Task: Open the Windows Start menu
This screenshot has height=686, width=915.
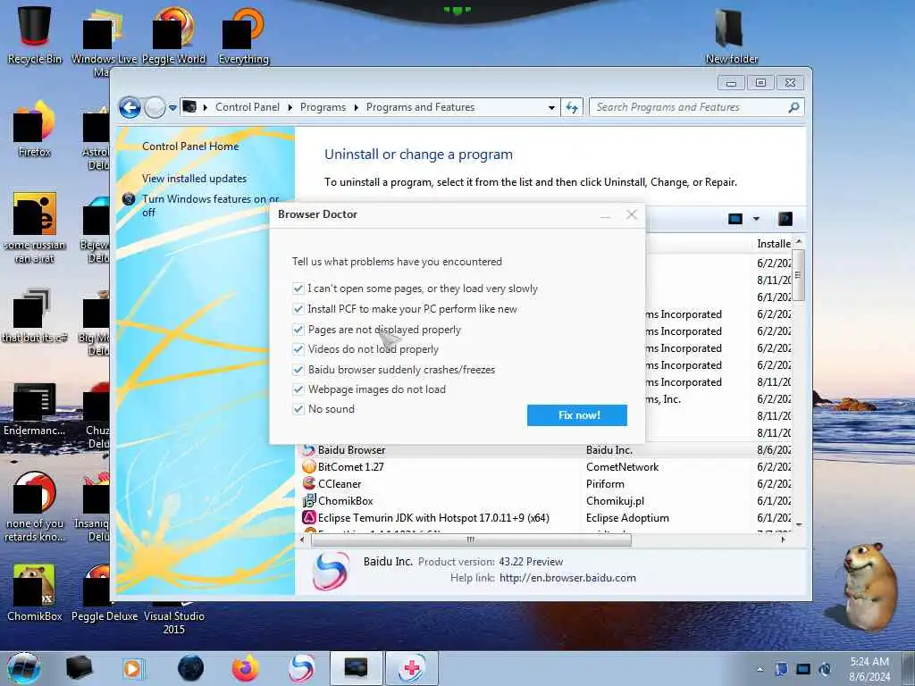Action: tap(23, 668)
